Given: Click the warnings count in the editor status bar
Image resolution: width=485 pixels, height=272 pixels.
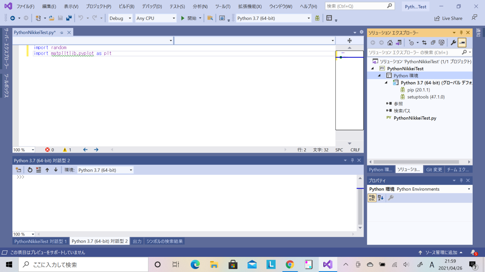Looking at the screenshot, I should tap(67, 150).
